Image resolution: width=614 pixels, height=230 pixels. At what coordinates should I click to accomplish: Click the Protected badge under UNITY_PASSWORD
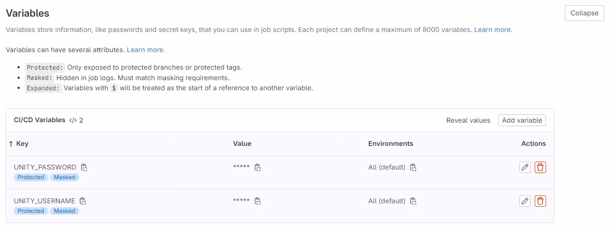pos(31,177)
